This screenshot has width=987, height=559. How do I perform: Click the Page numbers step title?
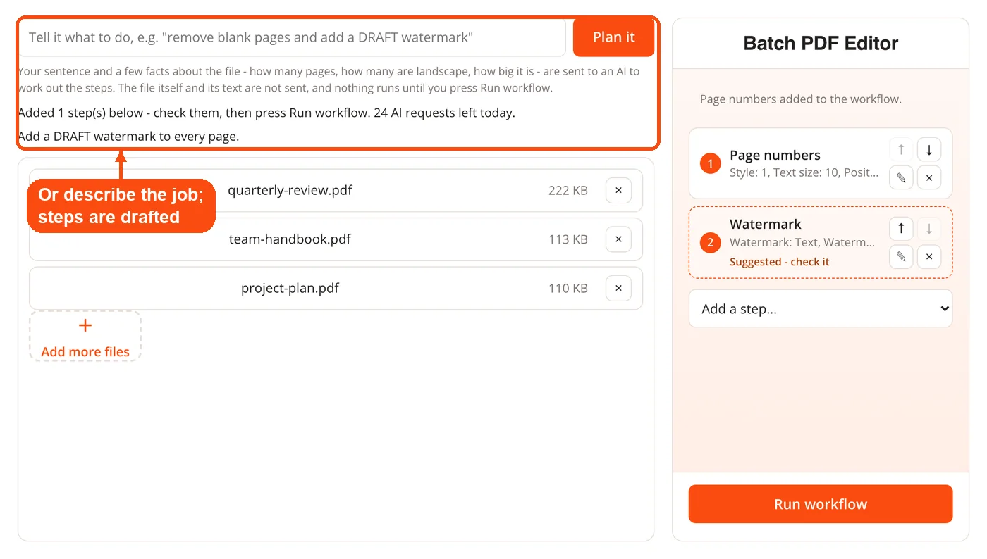point(775,156)
